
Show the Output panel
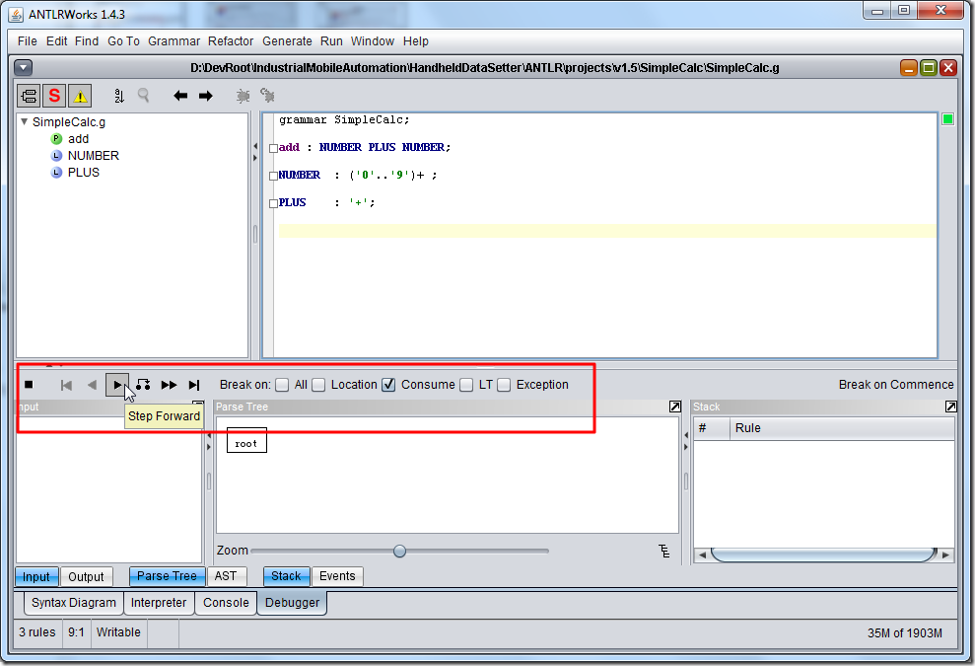click(x=86, y=576)
